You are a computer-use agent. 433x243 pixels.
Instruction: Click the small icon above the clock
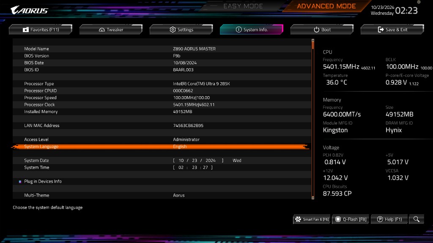tap(419, 2)
